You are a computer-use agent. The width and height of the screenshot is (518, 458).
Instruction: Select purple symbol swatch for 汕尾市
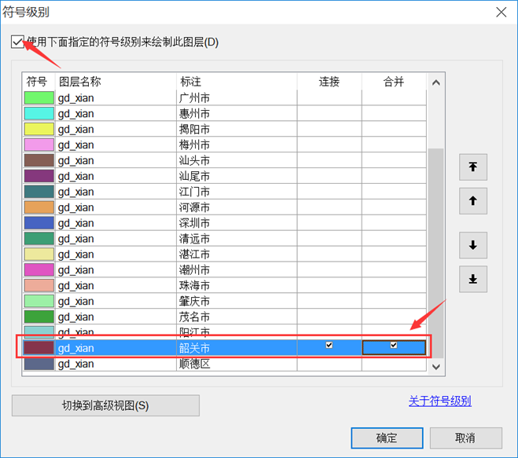coord(39,176)
